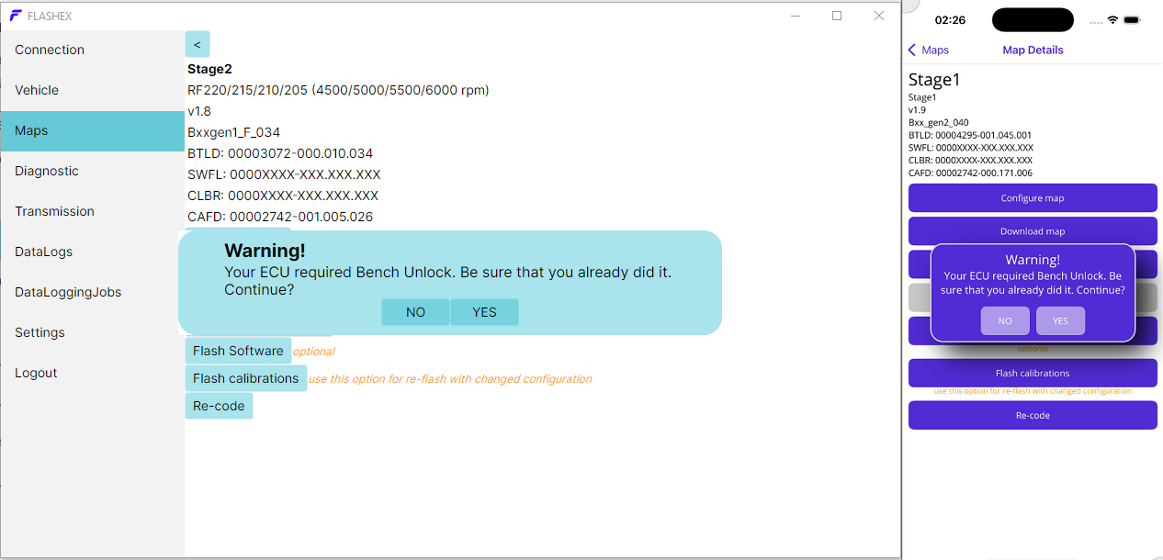Switch to DataLogs in the sidebar
Image resolution: width=1163 pixels, height=560 pixels.
point(43,252)
